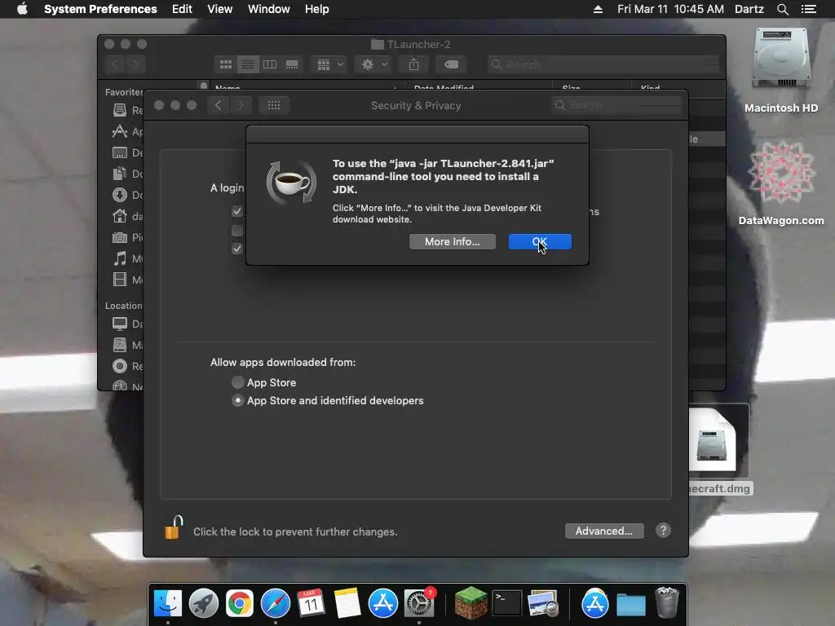Focus the TLauncher-2 Finder search field
Screen dimensions: 835x626
[x=603, y=64]
